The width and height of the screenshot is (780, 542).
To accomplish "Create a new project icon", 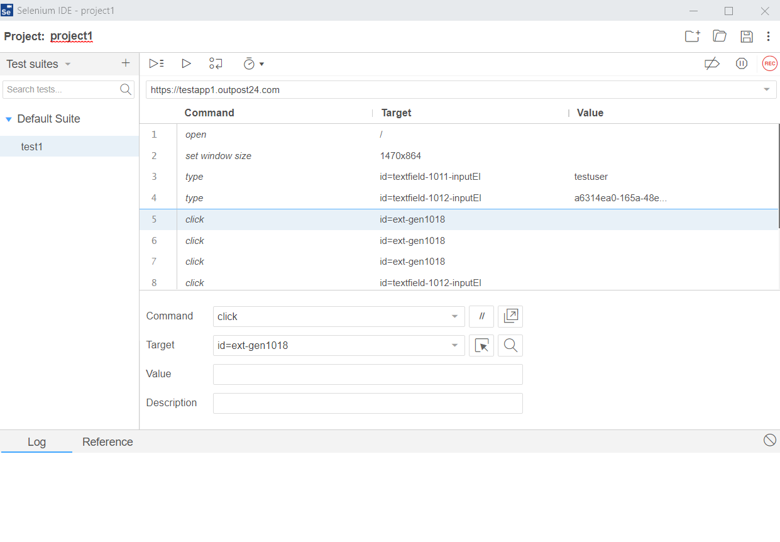I will pos(692,36).
